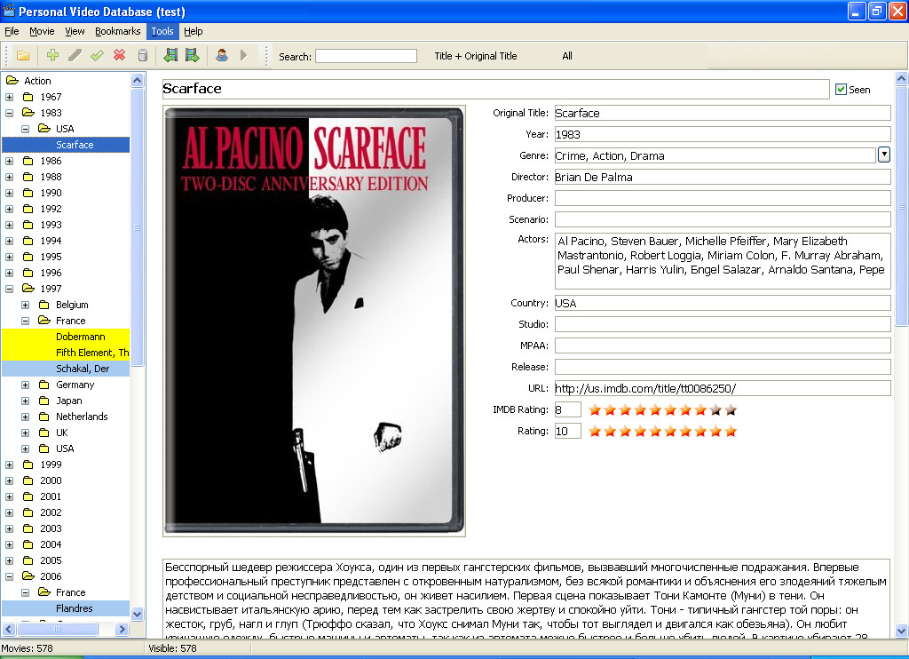Click the horizontal scroll thumb under the tree
Image resolution: width=909 pixels, height=659 pixels.
[58, 629]
